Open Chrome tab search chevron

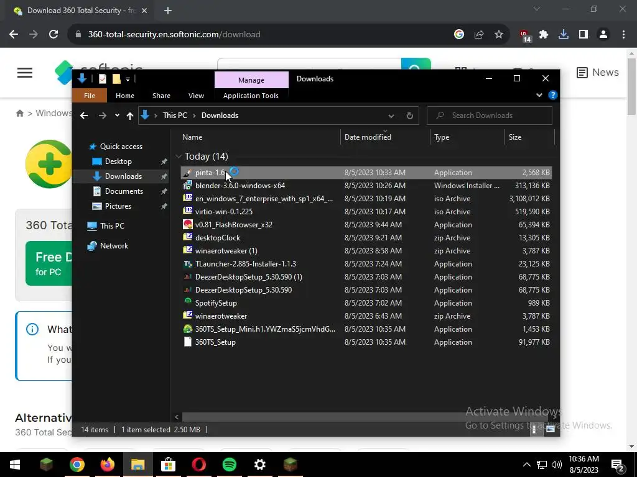537,9
